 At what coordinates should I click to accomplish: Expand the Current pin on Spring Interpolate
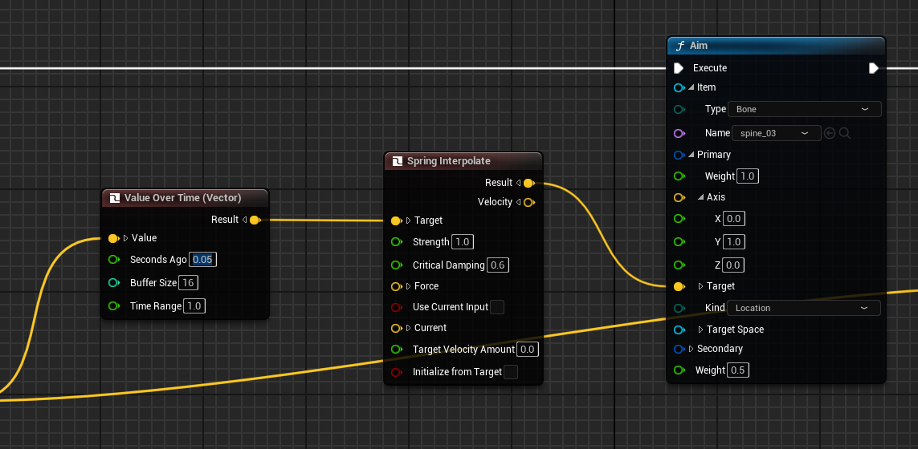click(409, 328)
